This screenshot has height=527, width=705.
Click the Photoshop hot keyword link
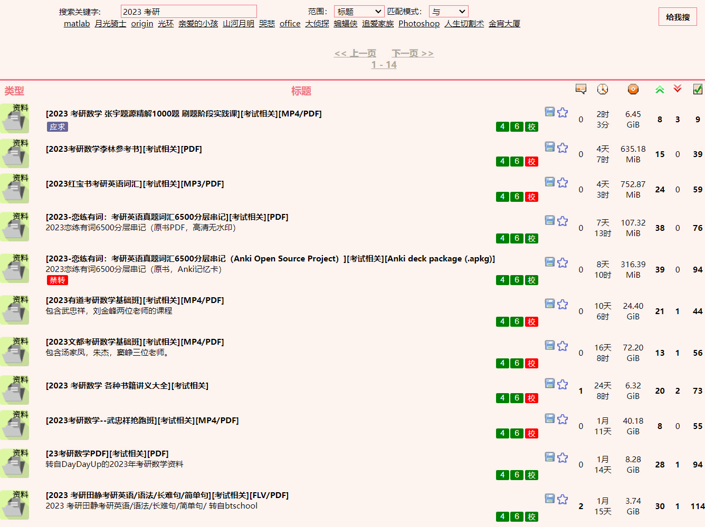[418, 24]
